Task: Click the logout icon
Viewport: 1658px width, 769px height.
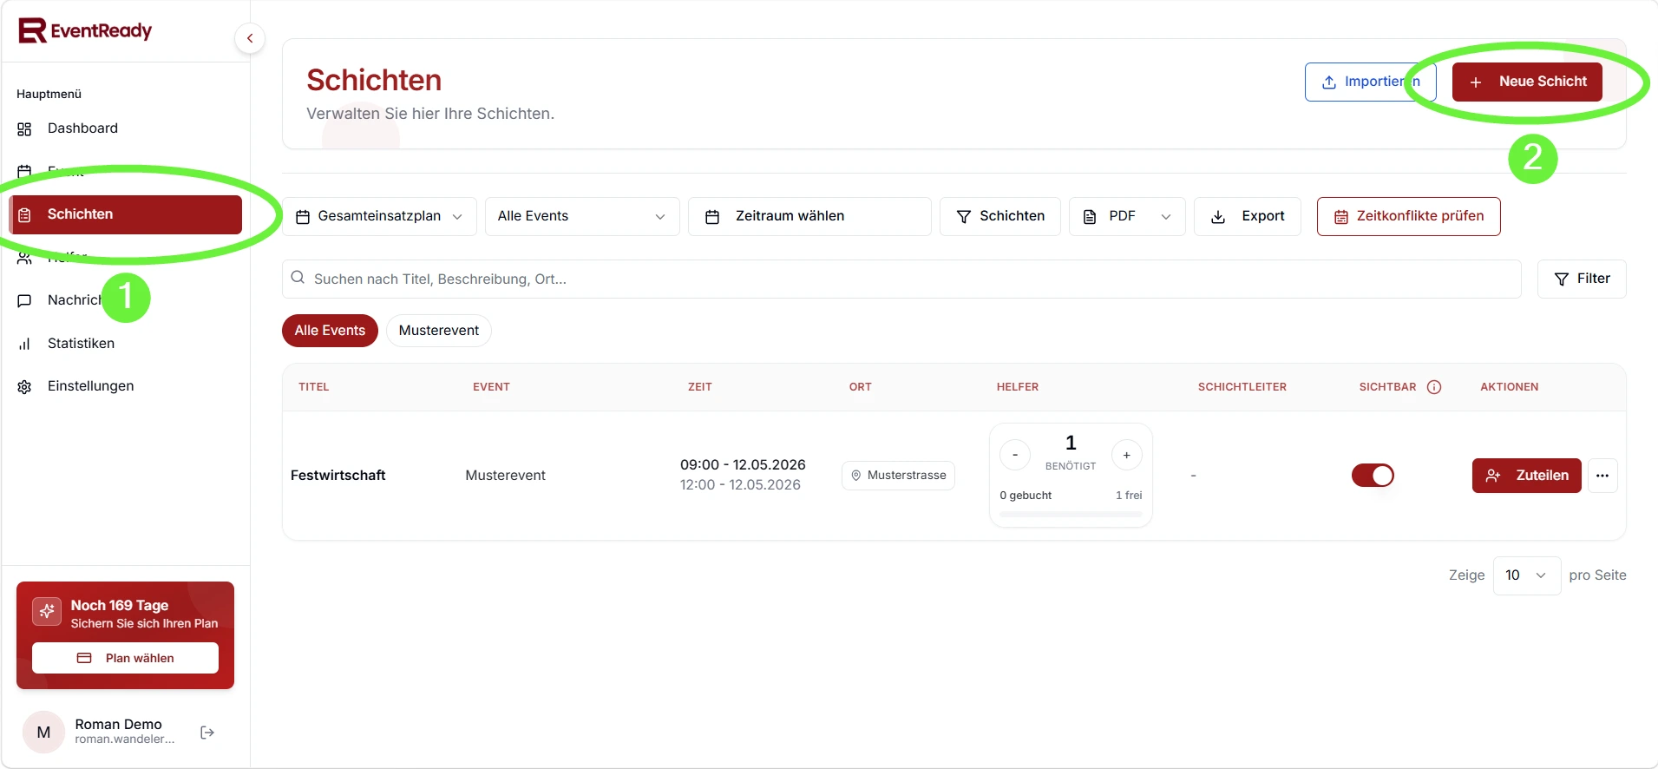Action: click(207, 733)
